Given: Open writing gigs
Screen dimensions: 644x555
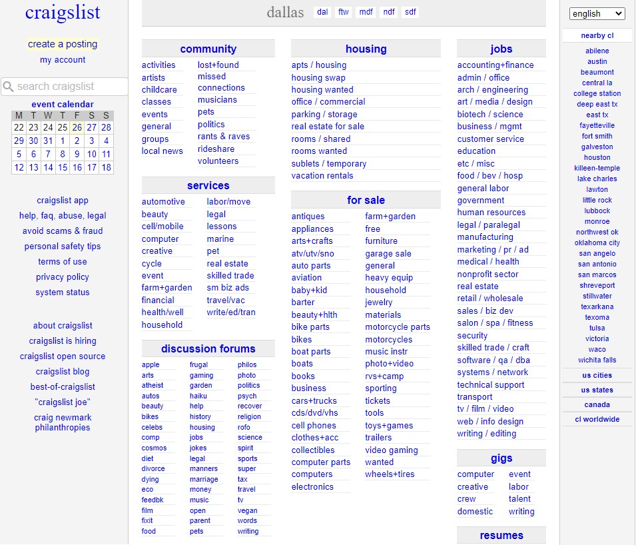Looking at the screenshot, I should pos(521,512).
